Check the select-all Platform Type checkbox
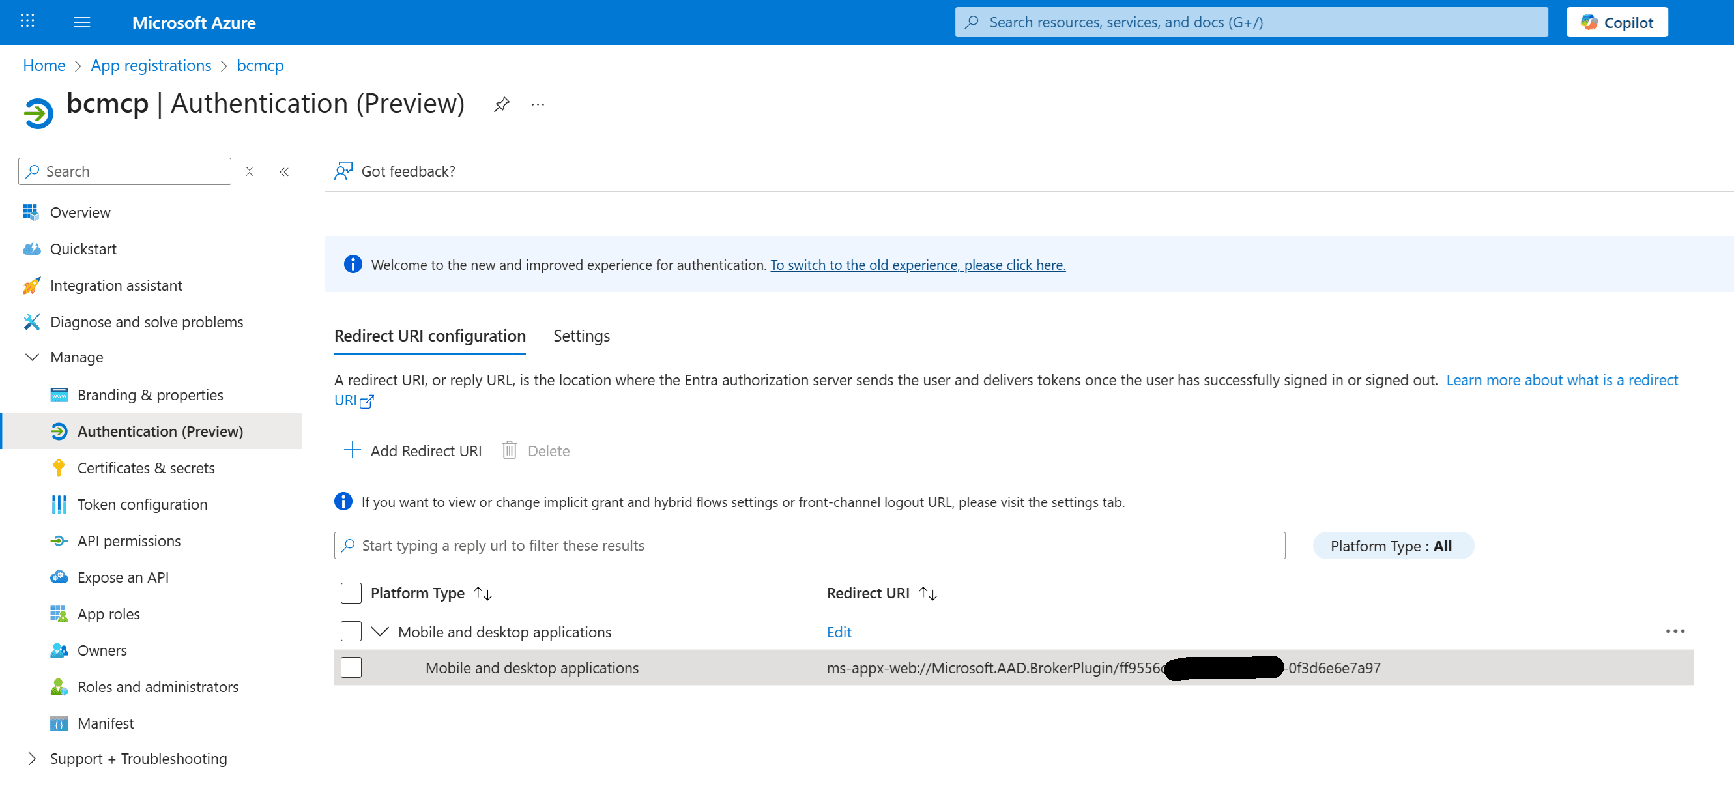The width and height of the screenshot is (1734, 786). pos(351,592)
